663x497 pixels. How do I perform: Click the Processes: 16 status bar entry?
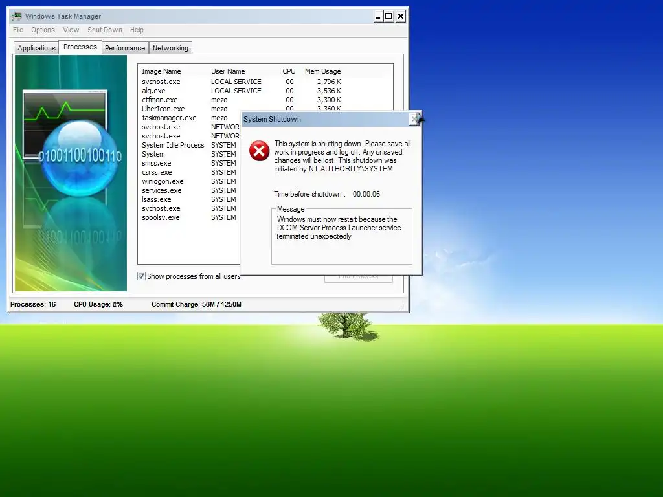tap(33, 304)
